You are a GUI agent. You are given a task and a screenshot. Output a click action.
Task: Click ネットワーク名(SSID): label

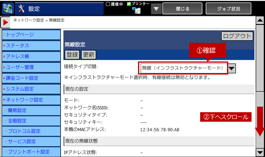[86, 108]
